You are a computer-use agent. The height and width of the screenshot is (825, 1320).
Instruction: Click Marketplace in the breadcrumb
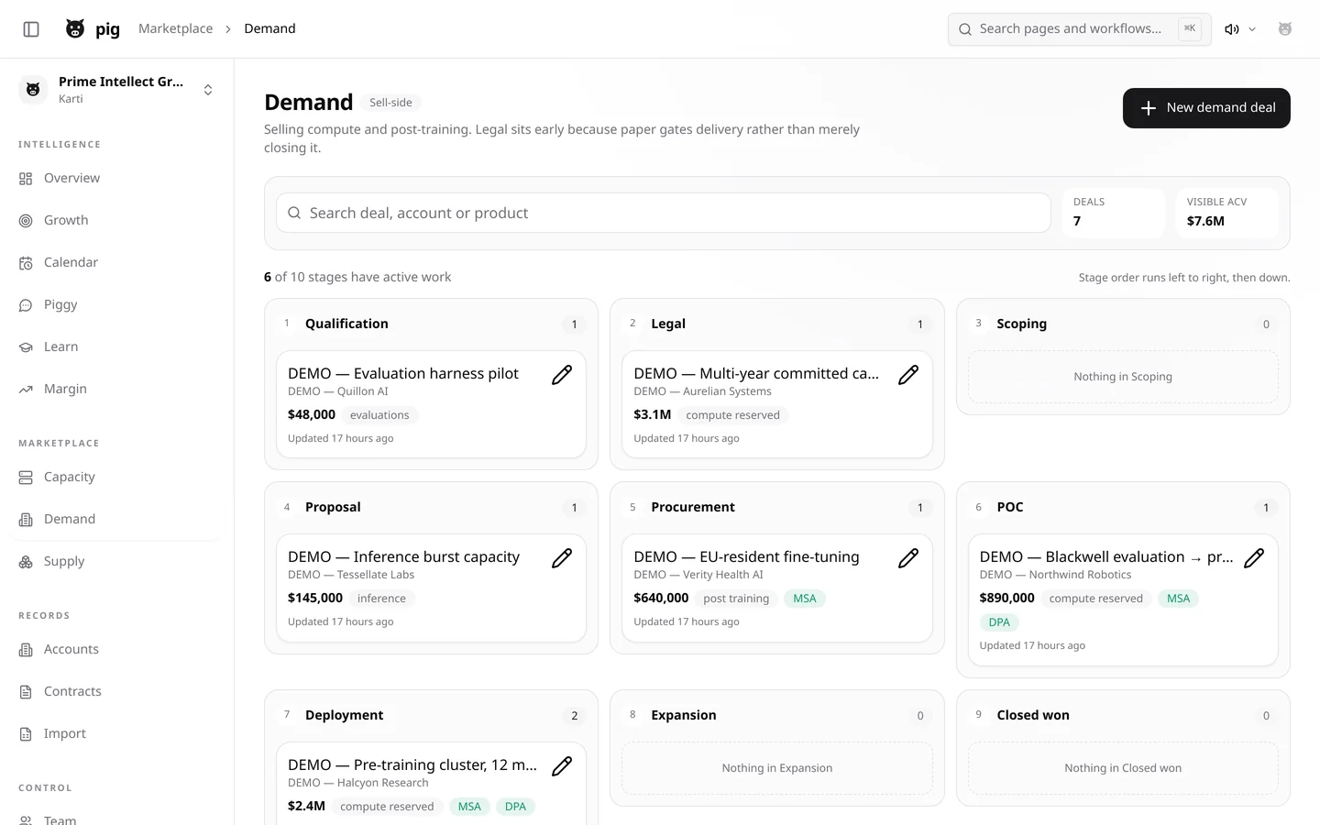point(175,28)
